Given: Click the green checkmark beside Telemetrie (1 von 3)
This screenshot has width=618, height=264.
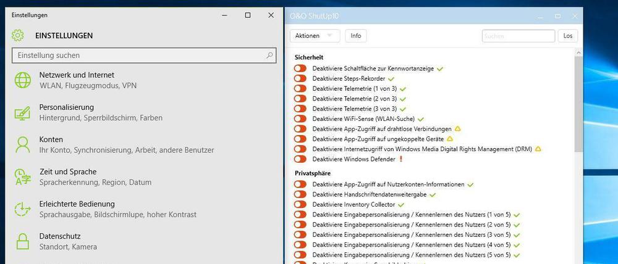Looking at the screenshot, I should point(402,89).
